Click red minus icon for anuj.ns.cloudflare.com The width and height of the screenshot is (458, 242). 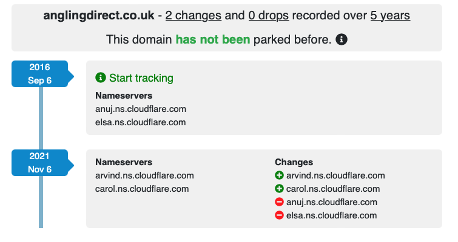pyautogui.click(x=279, y=202)
